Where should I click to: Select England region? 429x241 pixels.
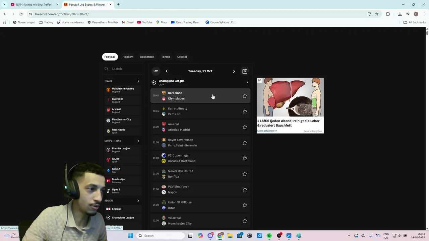123,209
